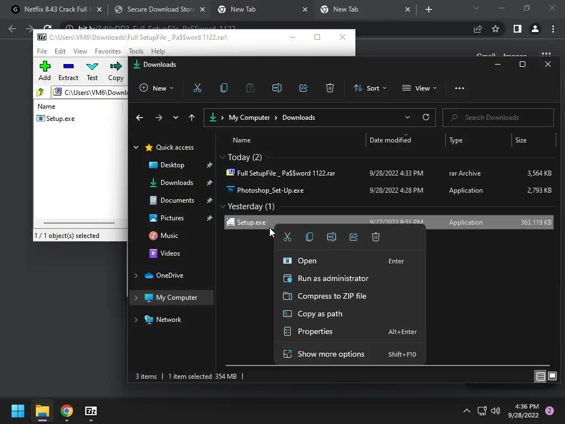
Task: Click Cut icon in the context menu
Action: (287, 237)
